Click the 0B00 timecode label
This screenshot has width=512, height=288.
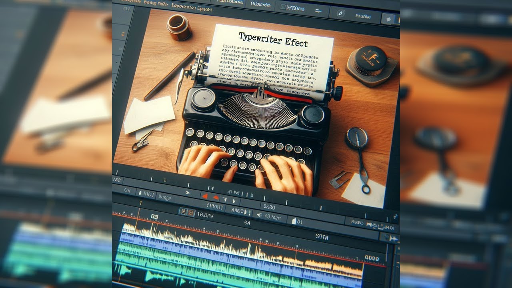click(269, 207)
